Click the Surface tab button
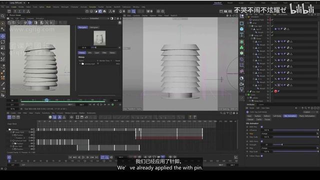The image size is (320, 180). click(258, 116)
